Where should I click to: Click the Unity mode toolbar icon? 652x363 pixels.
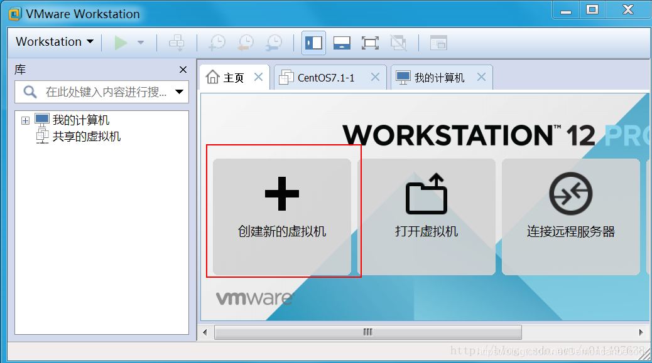point(398,43)
